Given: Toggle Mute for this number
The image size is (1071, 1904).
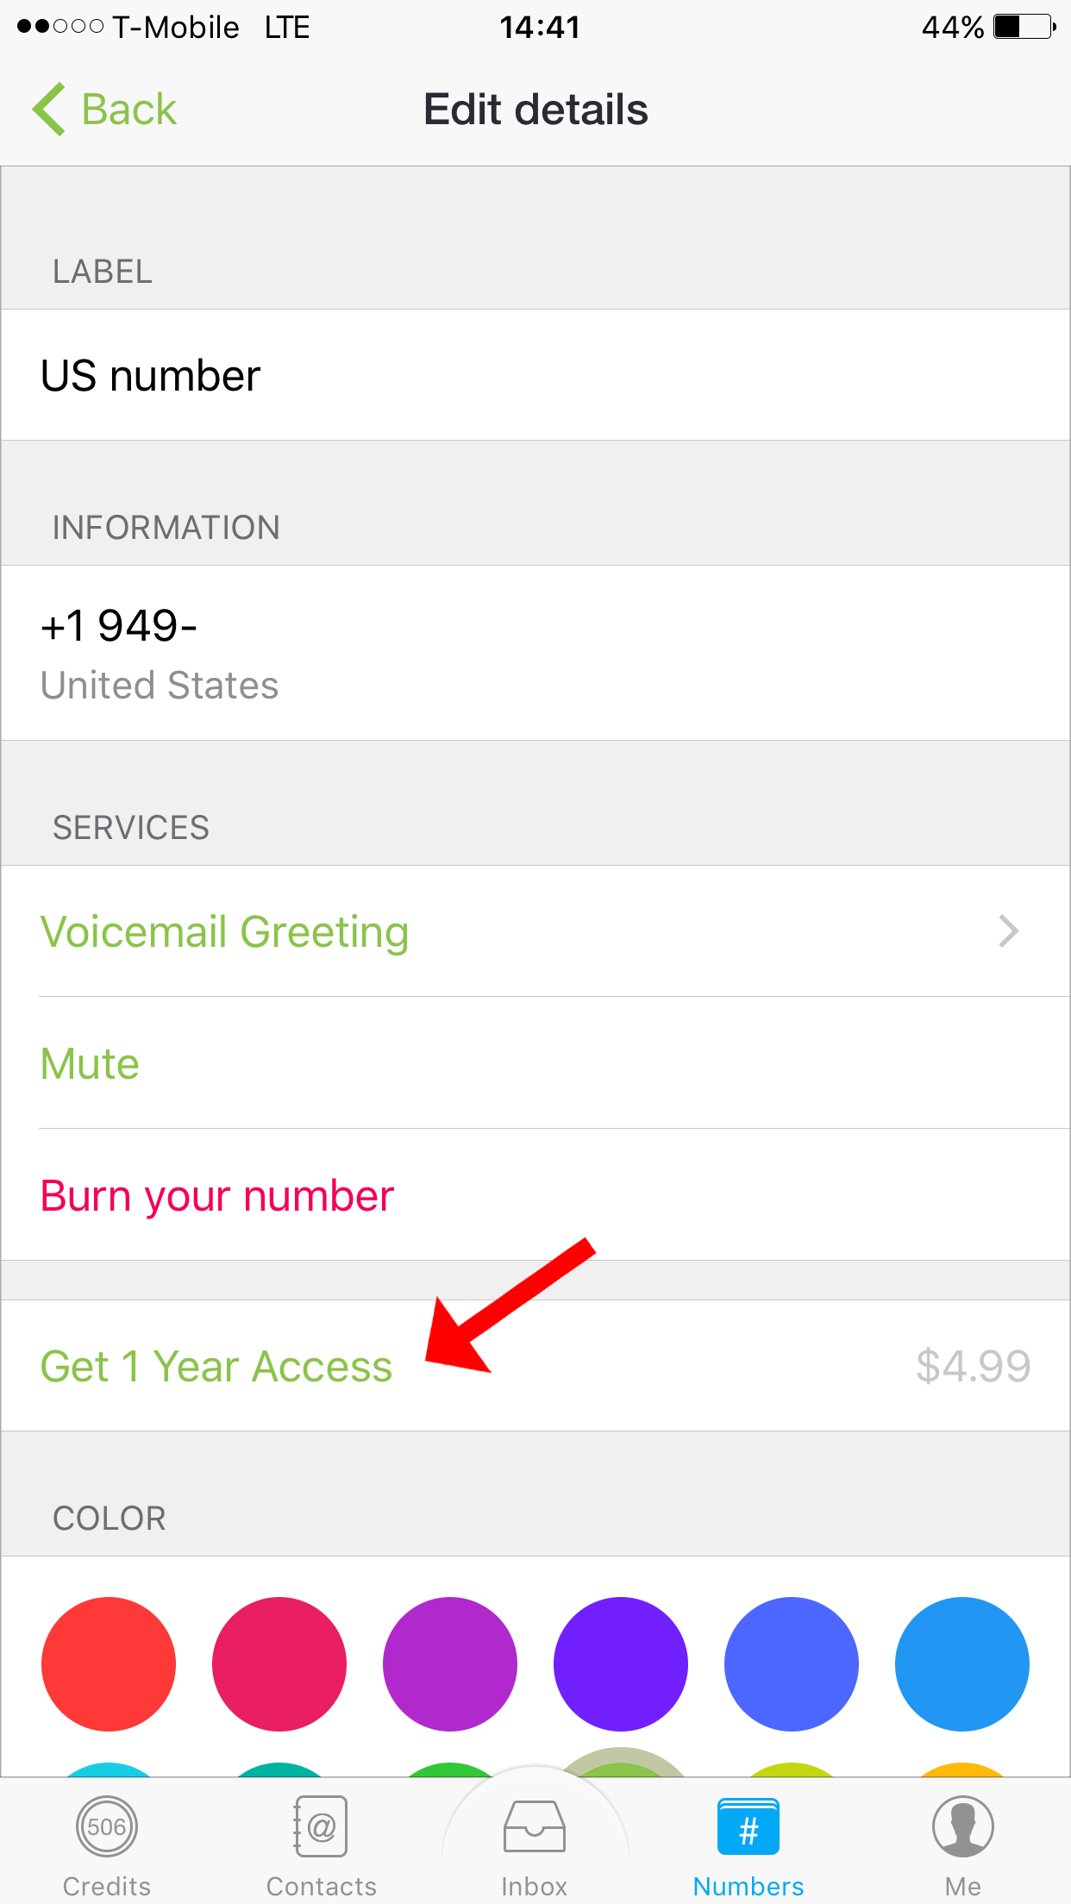Looking at the screenshot, I should (x=91, y=1063).
